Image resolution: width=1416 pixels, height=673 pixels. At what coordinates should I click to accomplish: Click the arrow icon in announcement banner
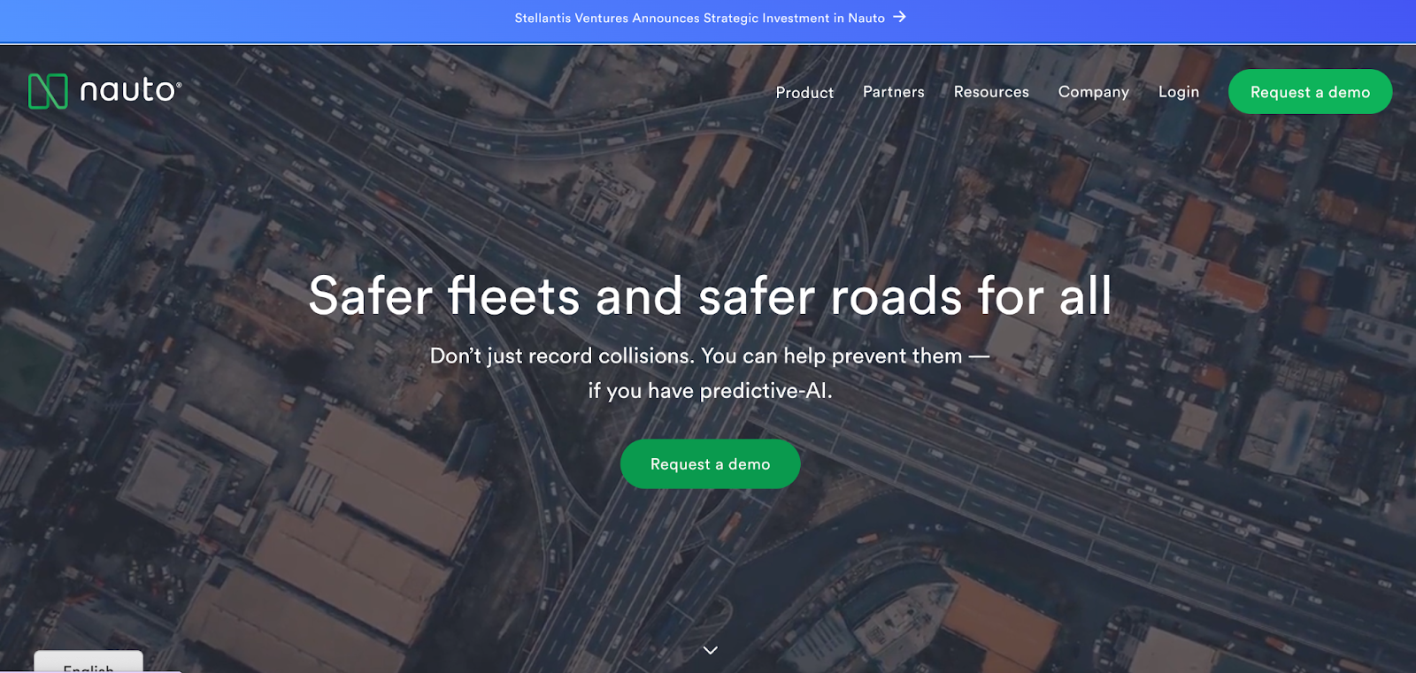click(x=899, y=17)
